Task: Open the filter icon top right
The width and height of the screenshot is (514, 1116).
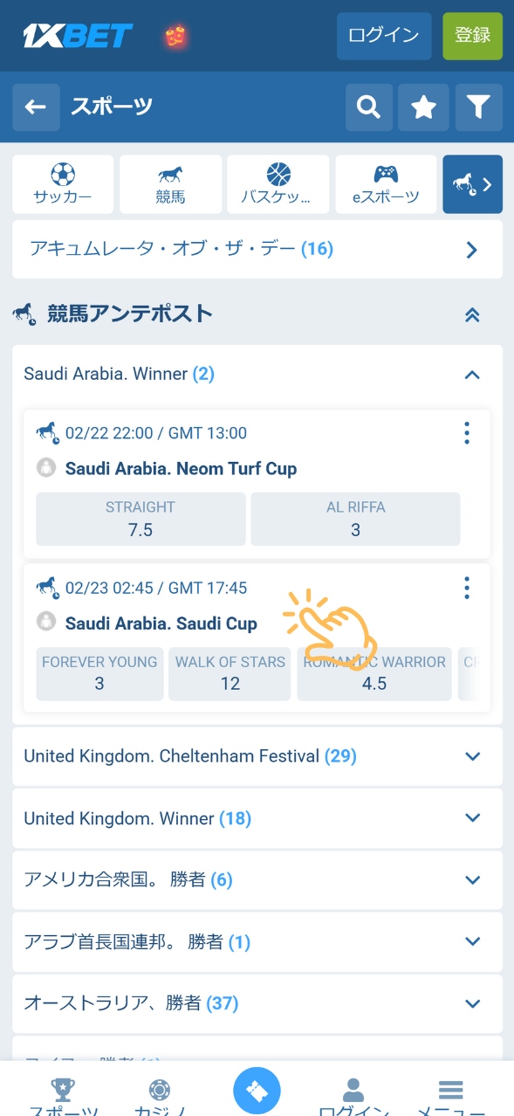Action: click(478, 107)
